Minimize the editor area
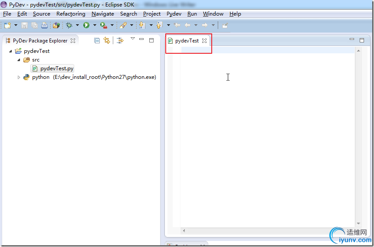Image resolution: width=374 pixels, height=247 pixels. pyautogui.click(x=352, y=39)
